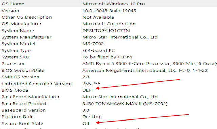Select the System SKU row
Screen dimensions: 217x129
108,57
